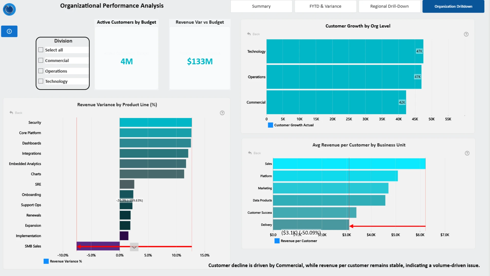
Task: Select the Technology bar in Customer Growth
Action: pyautogui.click(x=345, y=51)
